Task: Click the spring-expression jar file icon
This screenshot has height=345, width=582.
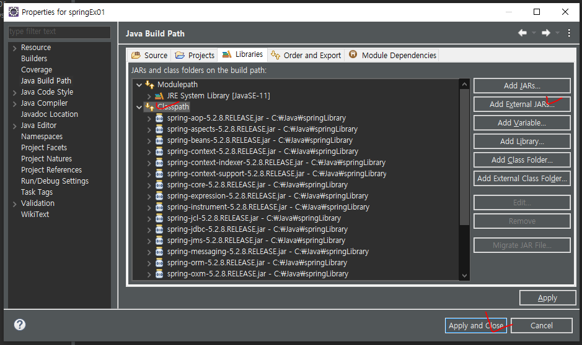Action: pos(159,196)
